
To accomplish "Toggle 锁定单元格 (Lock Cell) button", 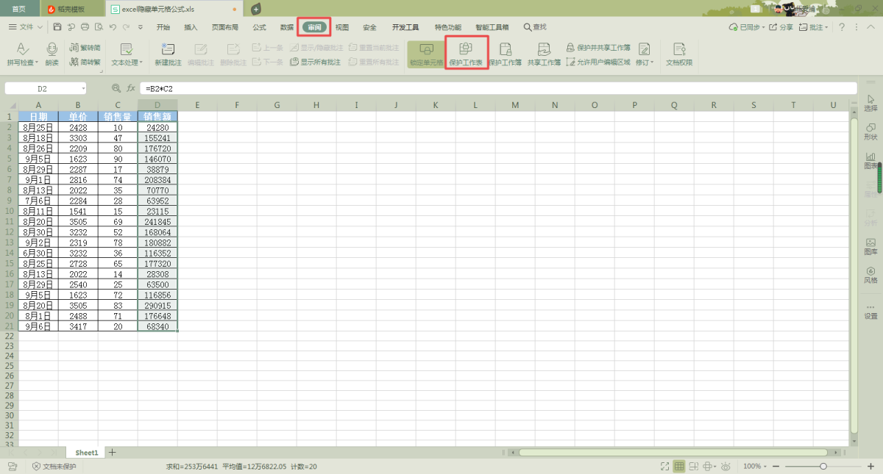I will [x=426, y=49].
